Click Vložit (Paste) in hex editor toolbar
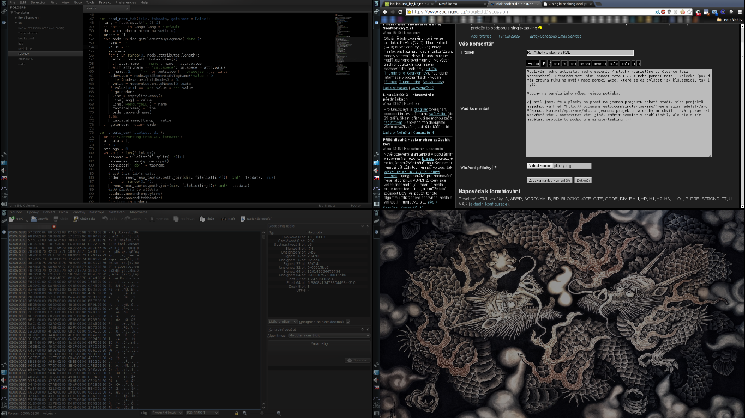This screenshot has height=418, width=745. pyautogui.click(x=207, y=219)
